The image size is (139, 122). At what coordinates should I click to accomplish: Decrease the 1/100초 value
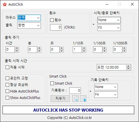(x=105, y=51)
